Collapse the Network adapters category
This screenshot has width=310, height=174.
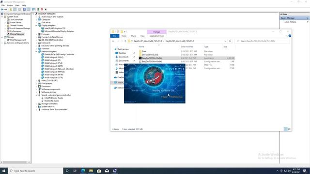click(x=36, y=52)
